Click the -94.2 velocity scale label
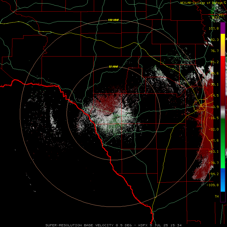This screenshot has width=227, height=227. 214,174
